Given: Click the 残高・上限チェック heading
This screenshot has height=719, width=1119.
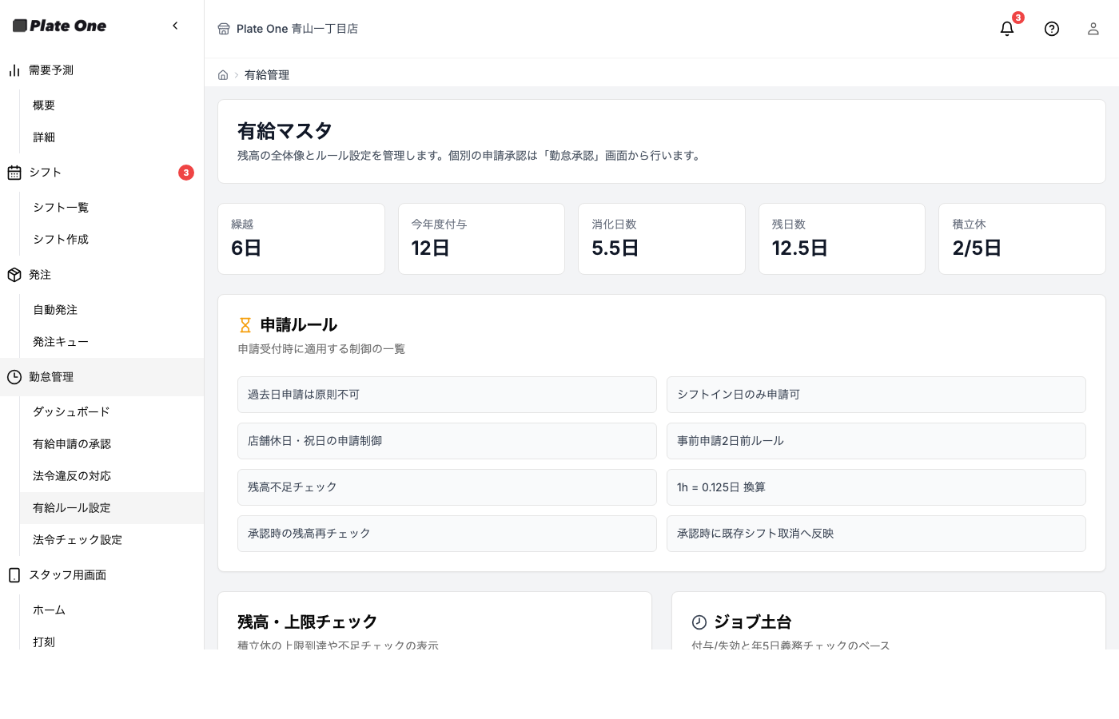Looking at the screenshot, I should (307, 622).
